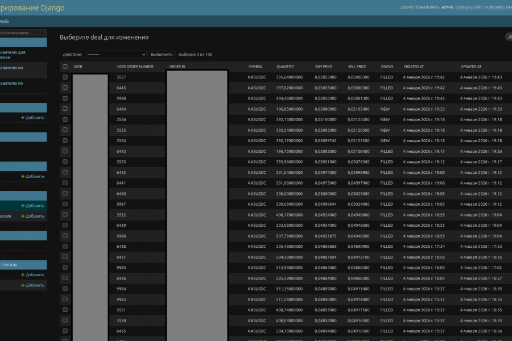Select the row checkbox for order 6445
This screenshot has width=512, height=341.
point(65,88)
